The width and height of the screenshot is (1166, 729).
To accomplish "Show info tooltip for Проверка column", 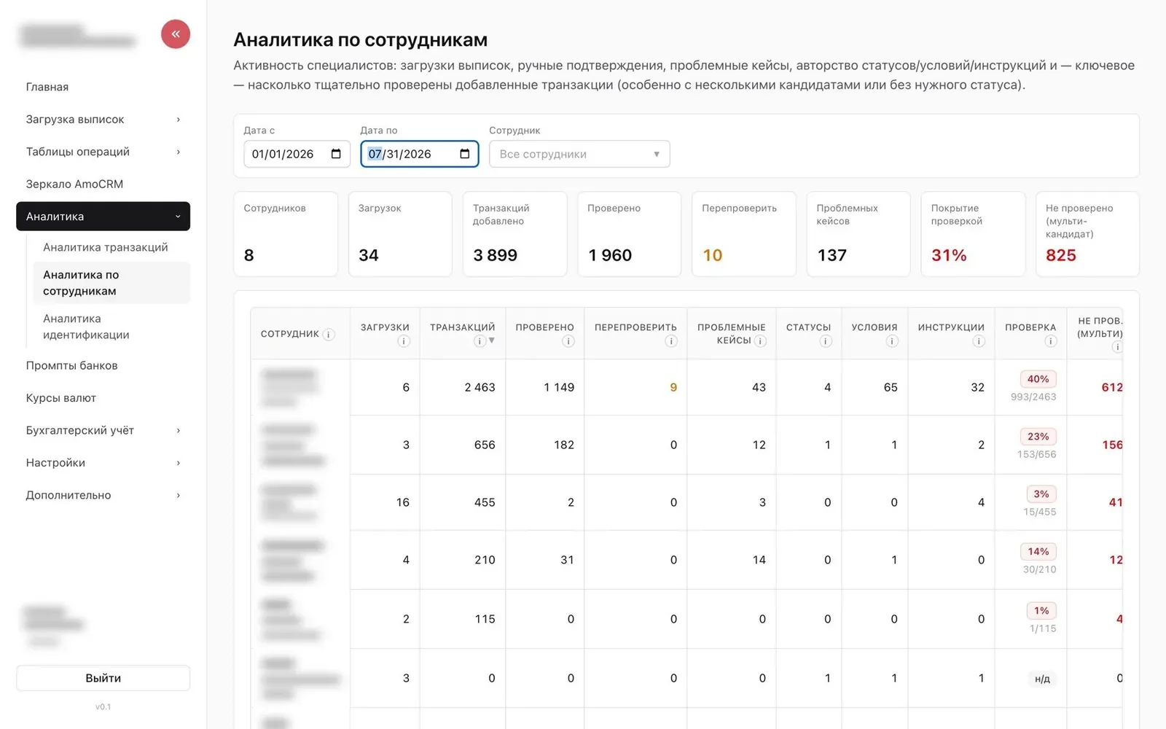I will pyautogui.click(x=1051, y=341).
